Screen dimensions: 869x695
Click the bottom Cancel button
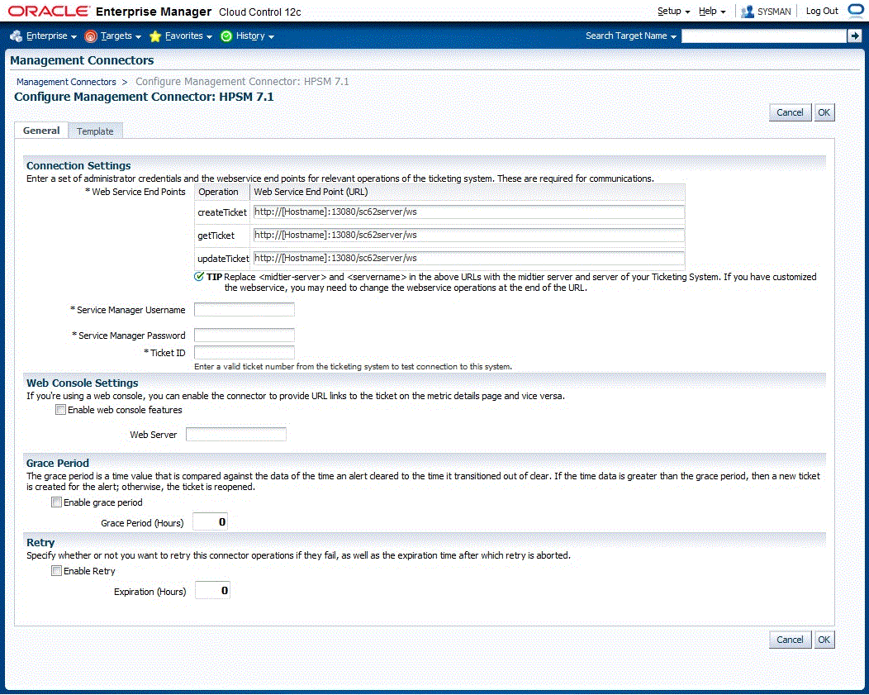[790, 640]
